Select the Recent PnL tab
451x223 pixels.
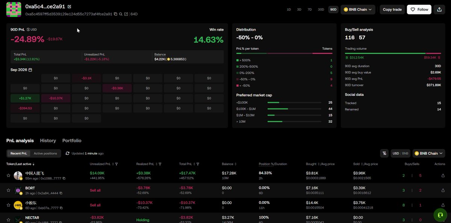19,153
